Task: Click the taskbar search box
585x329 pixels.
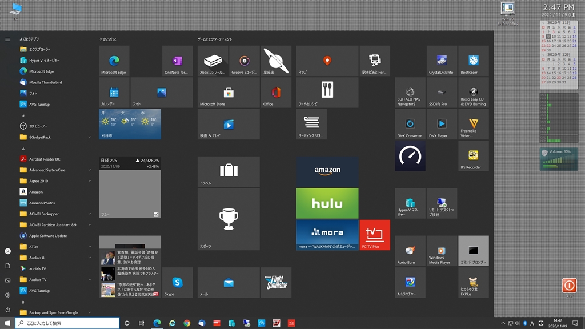Action: point(67,323)
